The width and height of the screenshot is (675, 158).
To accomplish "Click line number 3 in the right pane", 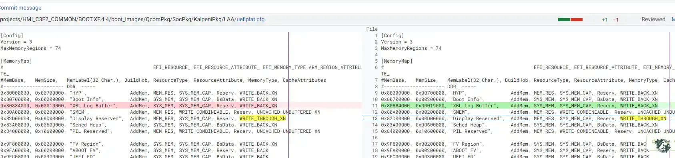I will pos(376,48).
